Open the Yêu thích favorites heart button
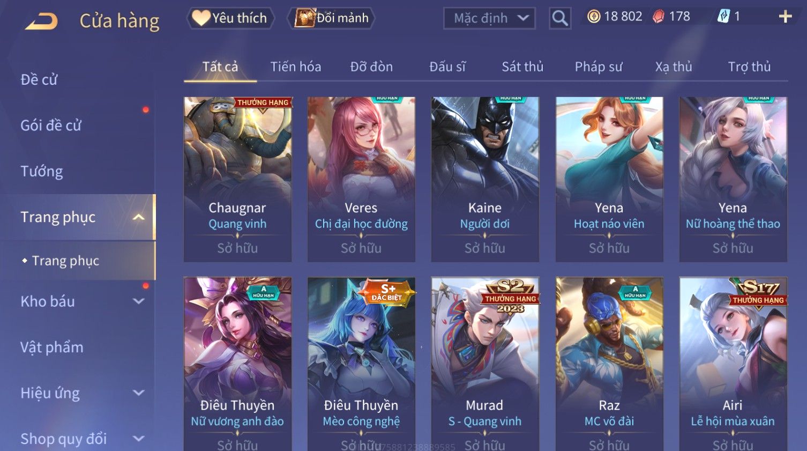 230,18
